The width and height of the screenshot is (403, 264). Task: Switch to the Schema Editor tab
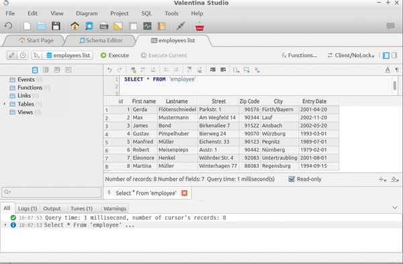point(101,40)
